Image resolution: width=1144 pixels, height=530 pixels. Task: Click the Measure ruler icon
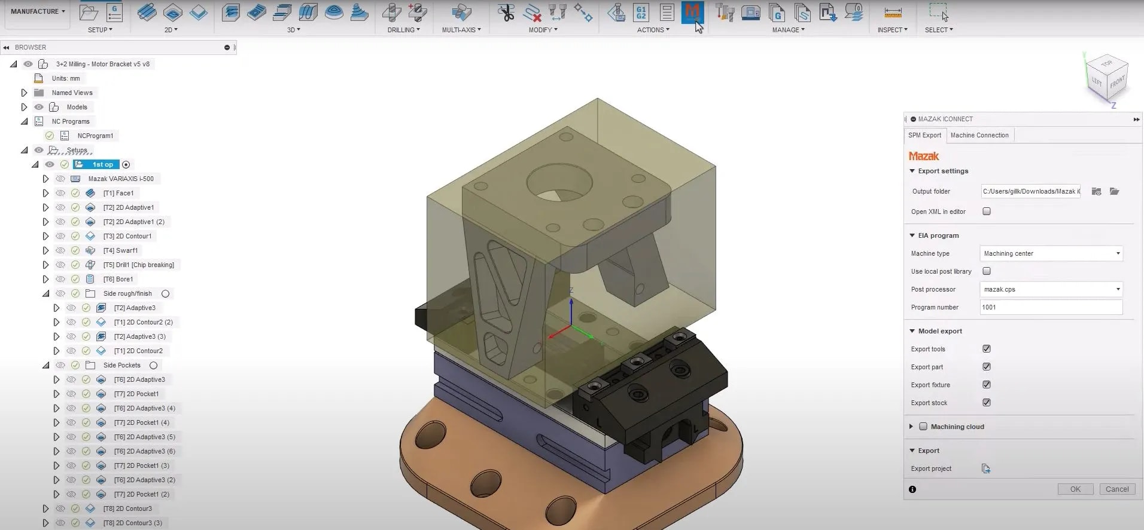click(x=893, y=12)
